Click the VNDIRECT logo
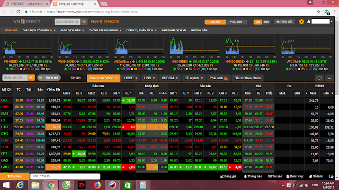The height and width of the screenshot is (190, 339). (x=27, y=22)
